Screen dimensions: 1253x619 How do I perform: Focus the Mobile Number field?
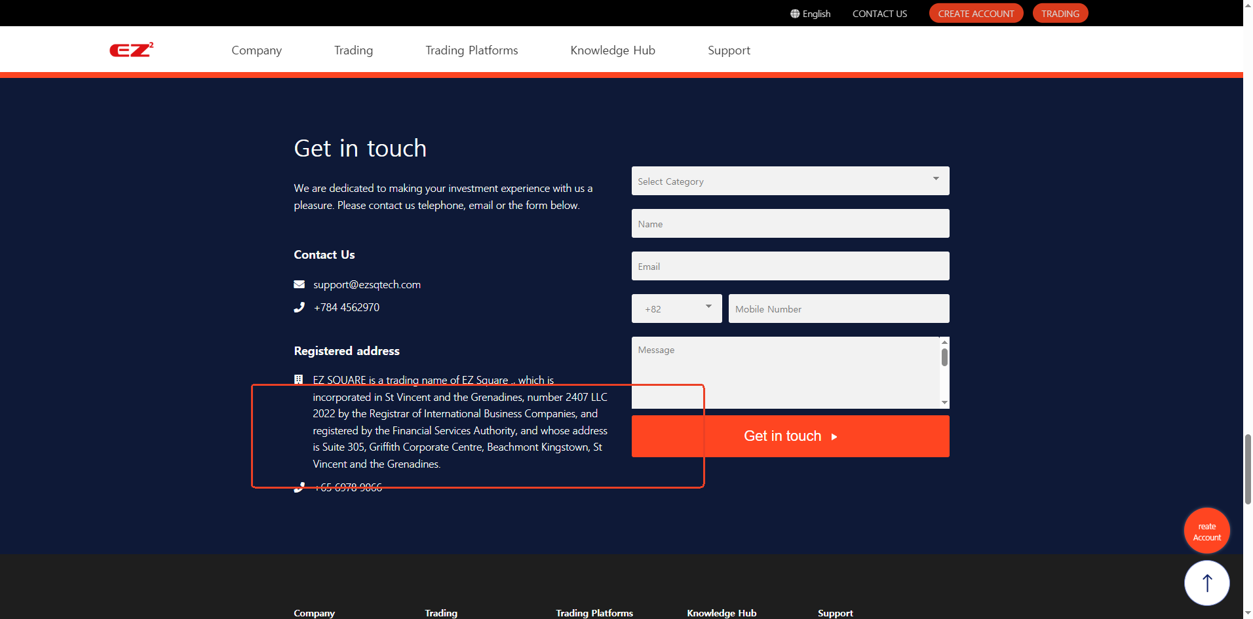(x=838, y=309)
